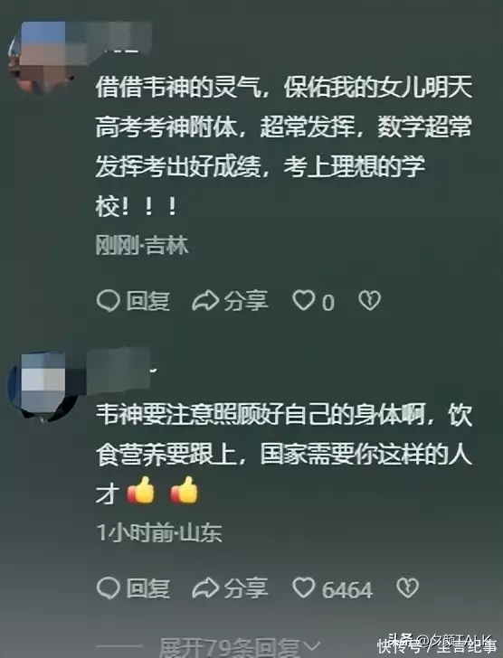Open the first commenter's blurred avatar

tap(40, 56)
